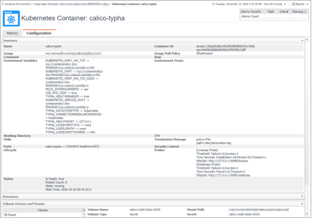Image resolution: width=313 pixels, height=219 pixels.
Task: Click the Volume Name label
Action: click(x=98, y=210)
